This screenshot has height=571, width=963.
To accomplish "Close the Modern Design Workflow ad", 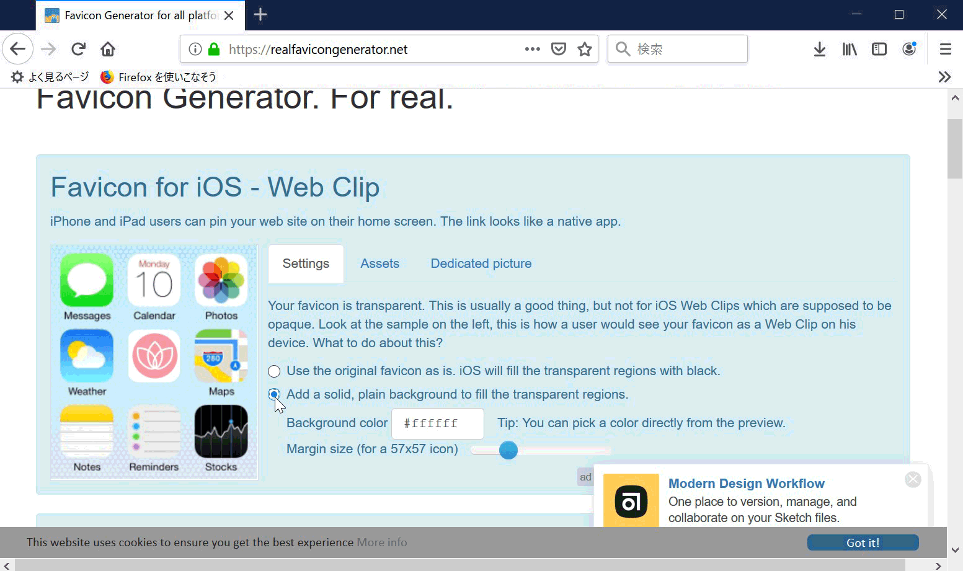I will [913, 479].
